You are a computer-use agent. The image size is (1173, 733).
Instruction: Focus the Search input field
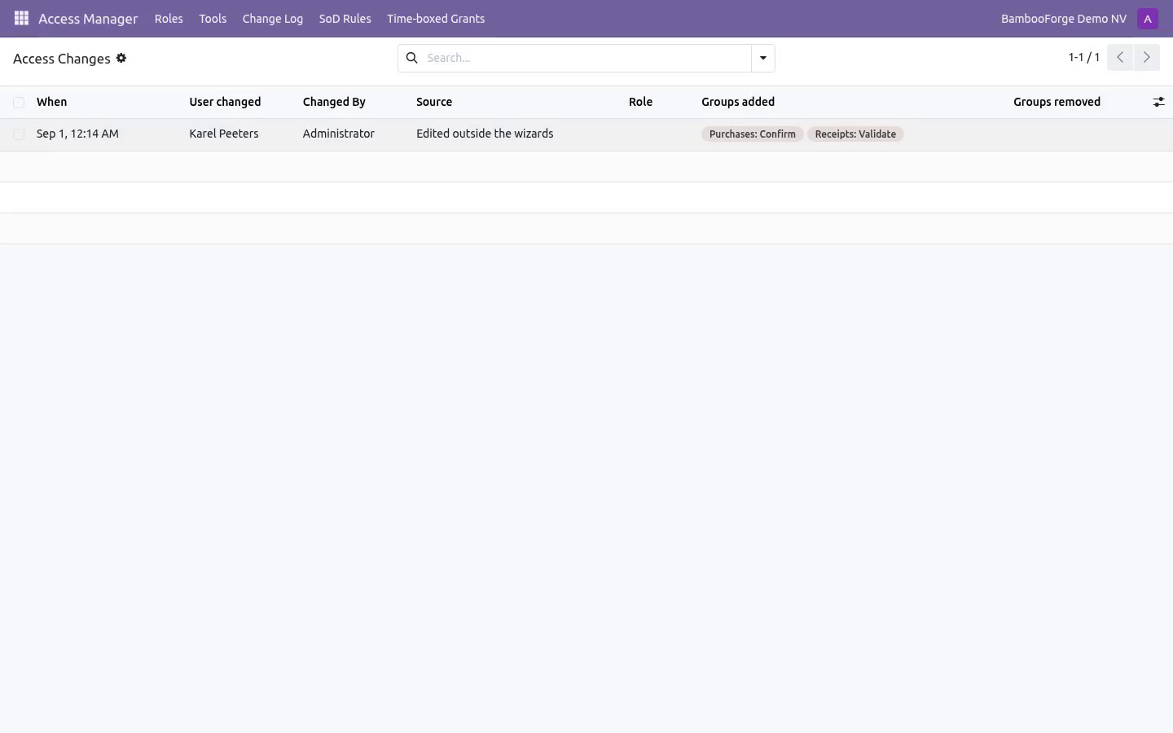click(x=586, y=58)
